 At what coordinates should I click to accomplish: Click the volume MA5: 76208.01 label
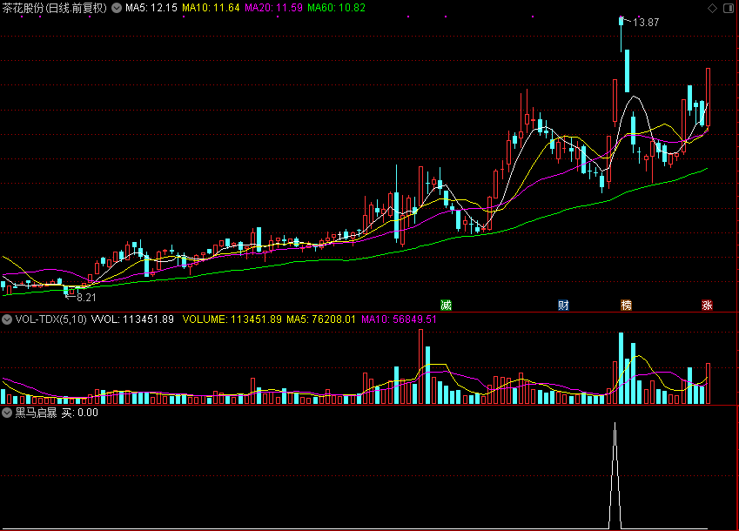tap(321, 319)
